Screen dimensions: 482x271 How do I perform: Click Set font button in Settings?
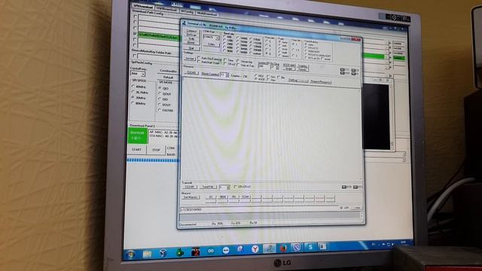point(190,59)
